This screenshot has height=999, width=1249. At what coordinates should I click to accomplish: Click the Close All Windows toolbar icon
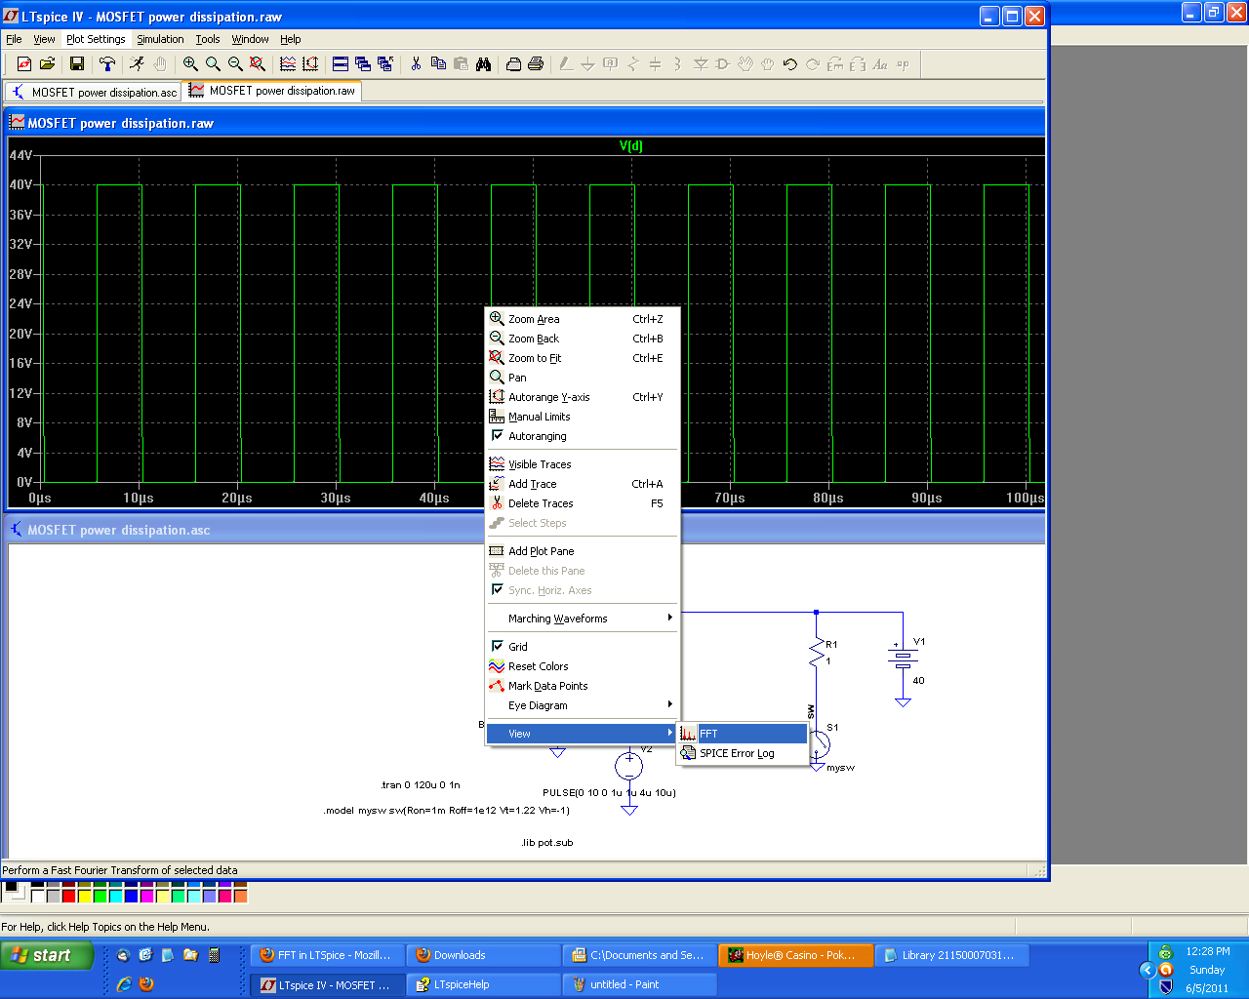point(385,64)
